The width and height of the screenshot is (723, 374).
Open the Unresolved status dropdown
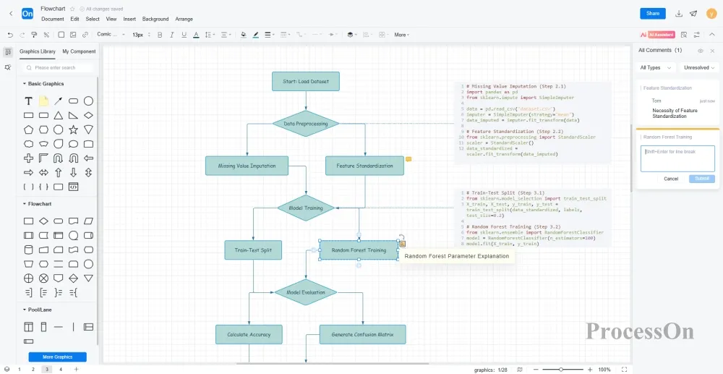tap(700, 67)
